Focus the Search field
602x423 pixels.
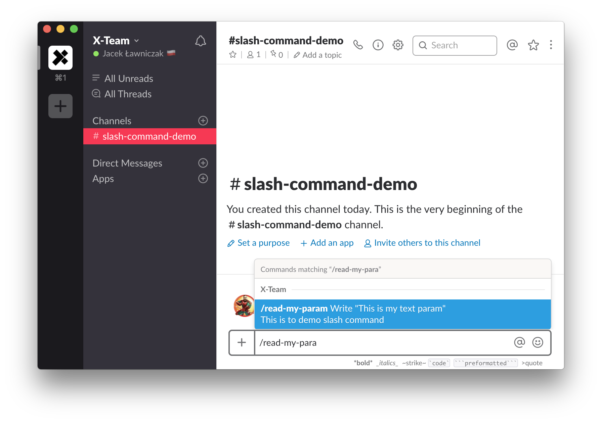455,45
